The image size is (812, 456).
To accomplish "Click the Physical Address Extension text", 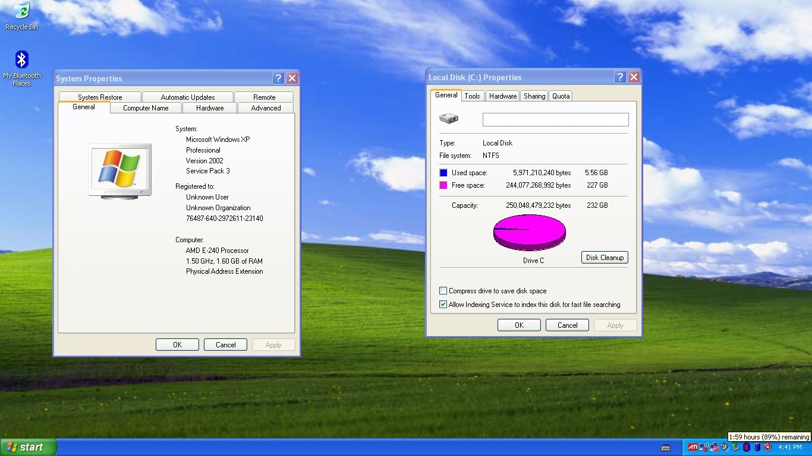I will pyautogui.click(x=224, y=271).
